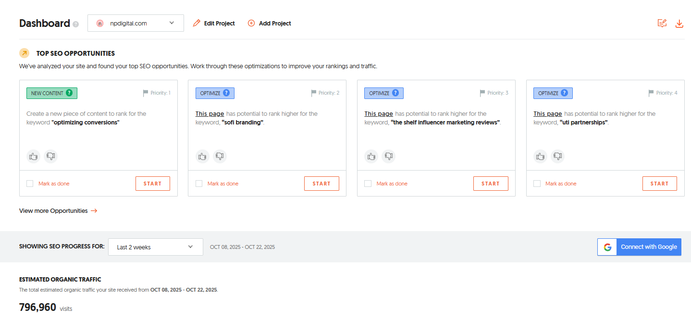Click the Top SEO Opportunities arrow badge icon

pyautogui.click(x=25, y=53)
